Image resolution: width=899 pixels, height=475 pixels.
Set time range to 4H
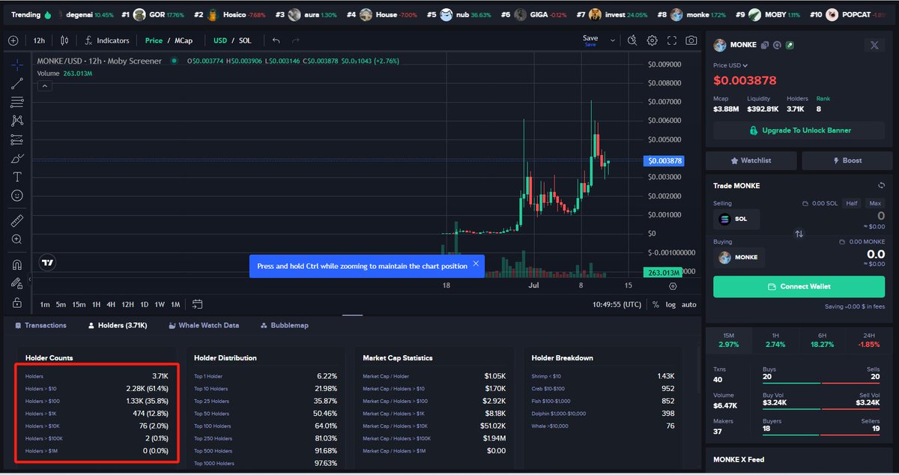pyautogui.click(x=111, y=304)
